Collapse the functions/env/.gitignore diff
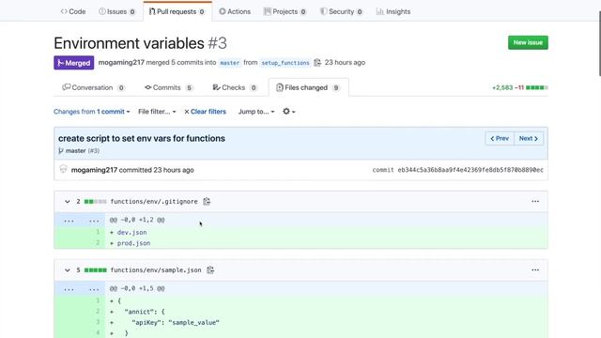Image resolution: width=601 pixels, height=338 pixels. pyautogui.click(x=67, y=201)
